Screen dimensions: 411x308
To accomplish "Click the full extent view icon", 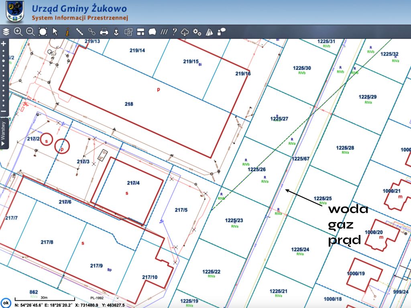I will [x=43, y=32].
